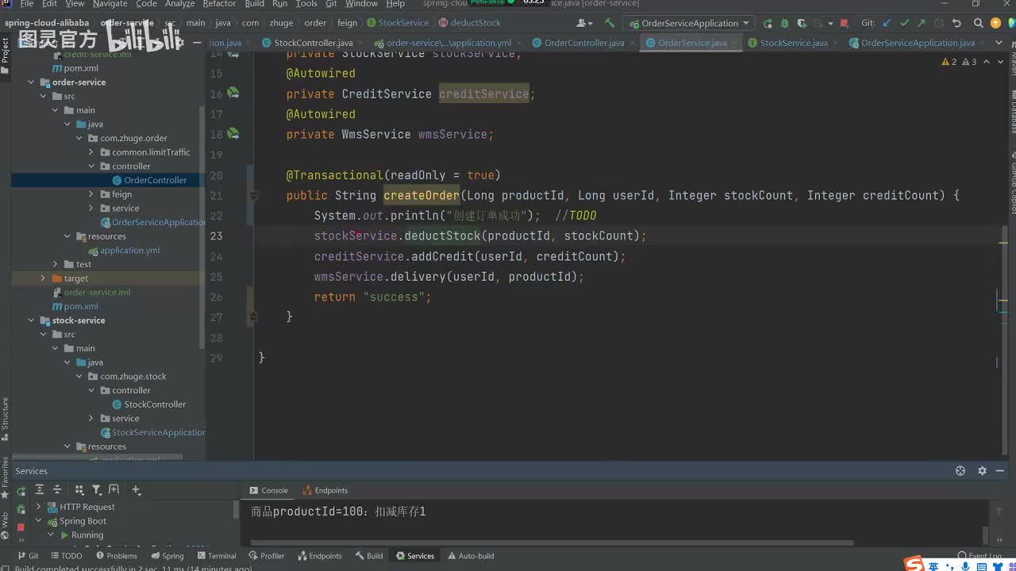Open the OrderServiceApplication.java editor tab
Image resolution: width=1016 pixels, height=571 pixels.
click(x=918, y=43)
